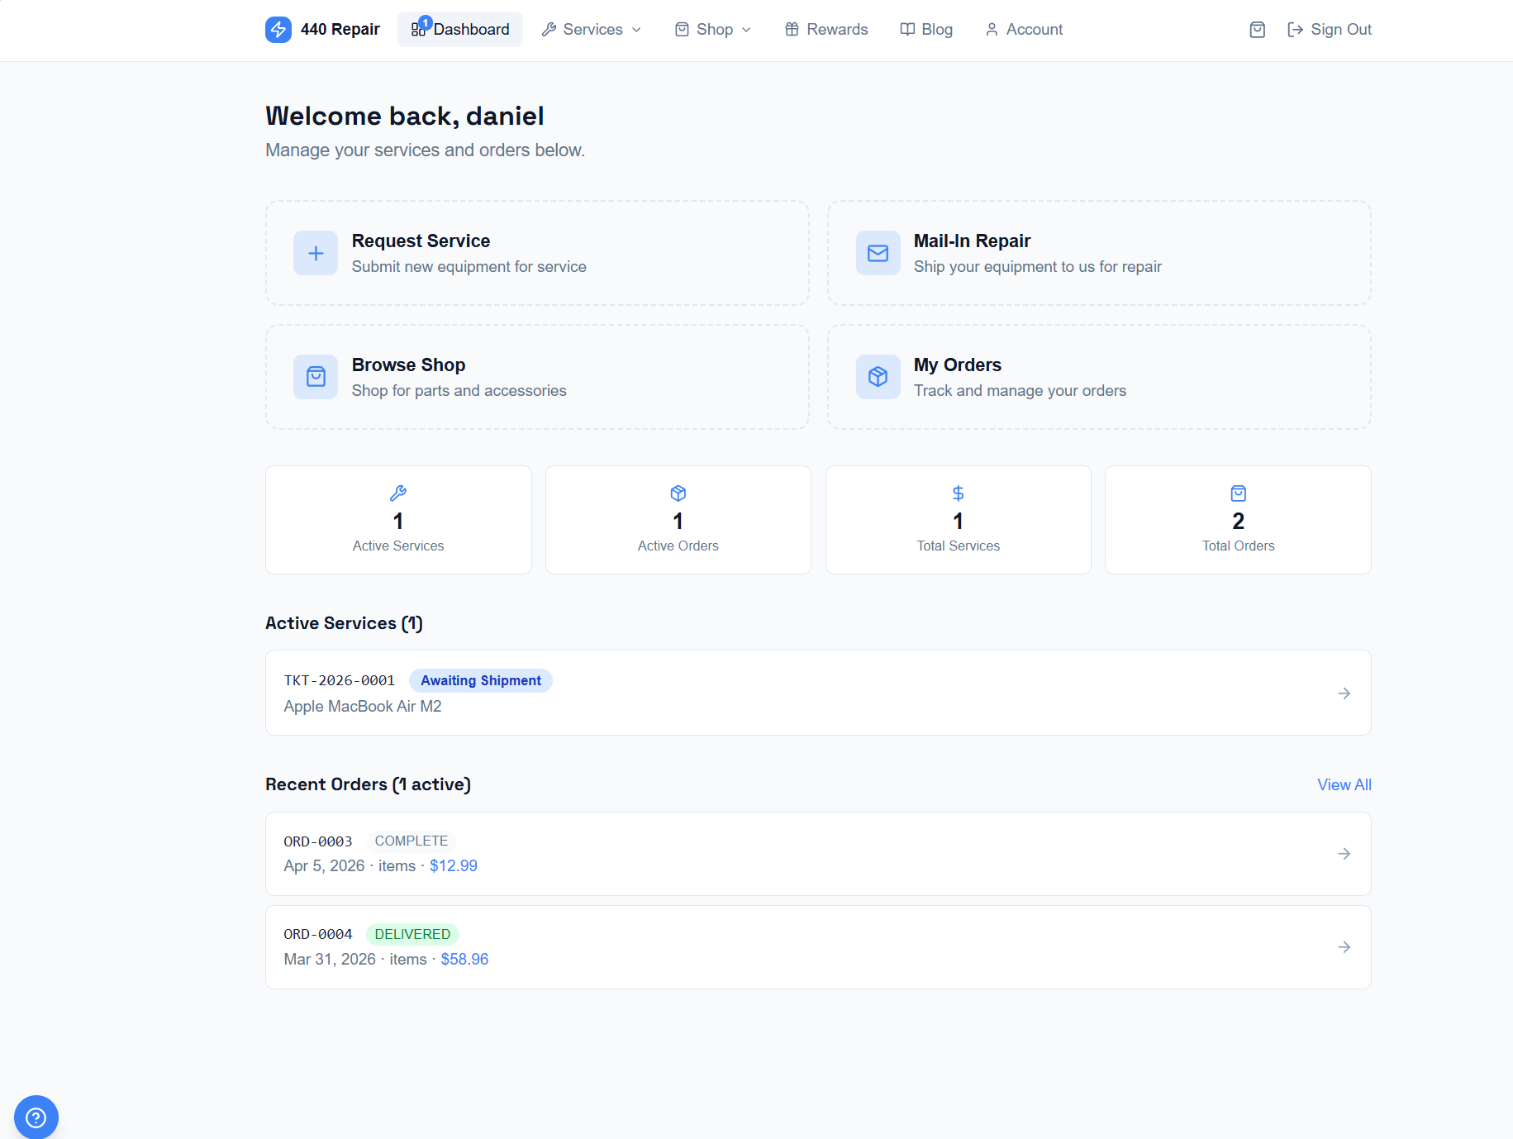This screenshot has width=1513, height=1139.
Task: Open order ORD-0003 details
Action: pos(1344,853)
